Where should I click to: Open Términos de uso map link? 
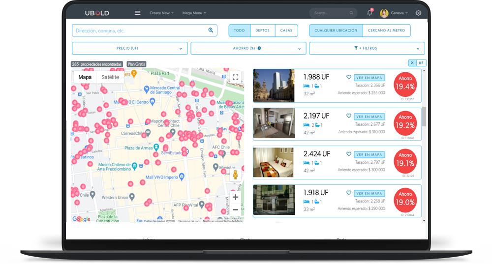(188, 221)
